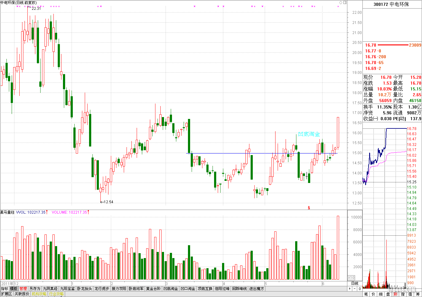The height and width of the screenshot is (297, 422).
Task: Select the 卧龙抬头 indicator tab
Action: tap(84, 289)
